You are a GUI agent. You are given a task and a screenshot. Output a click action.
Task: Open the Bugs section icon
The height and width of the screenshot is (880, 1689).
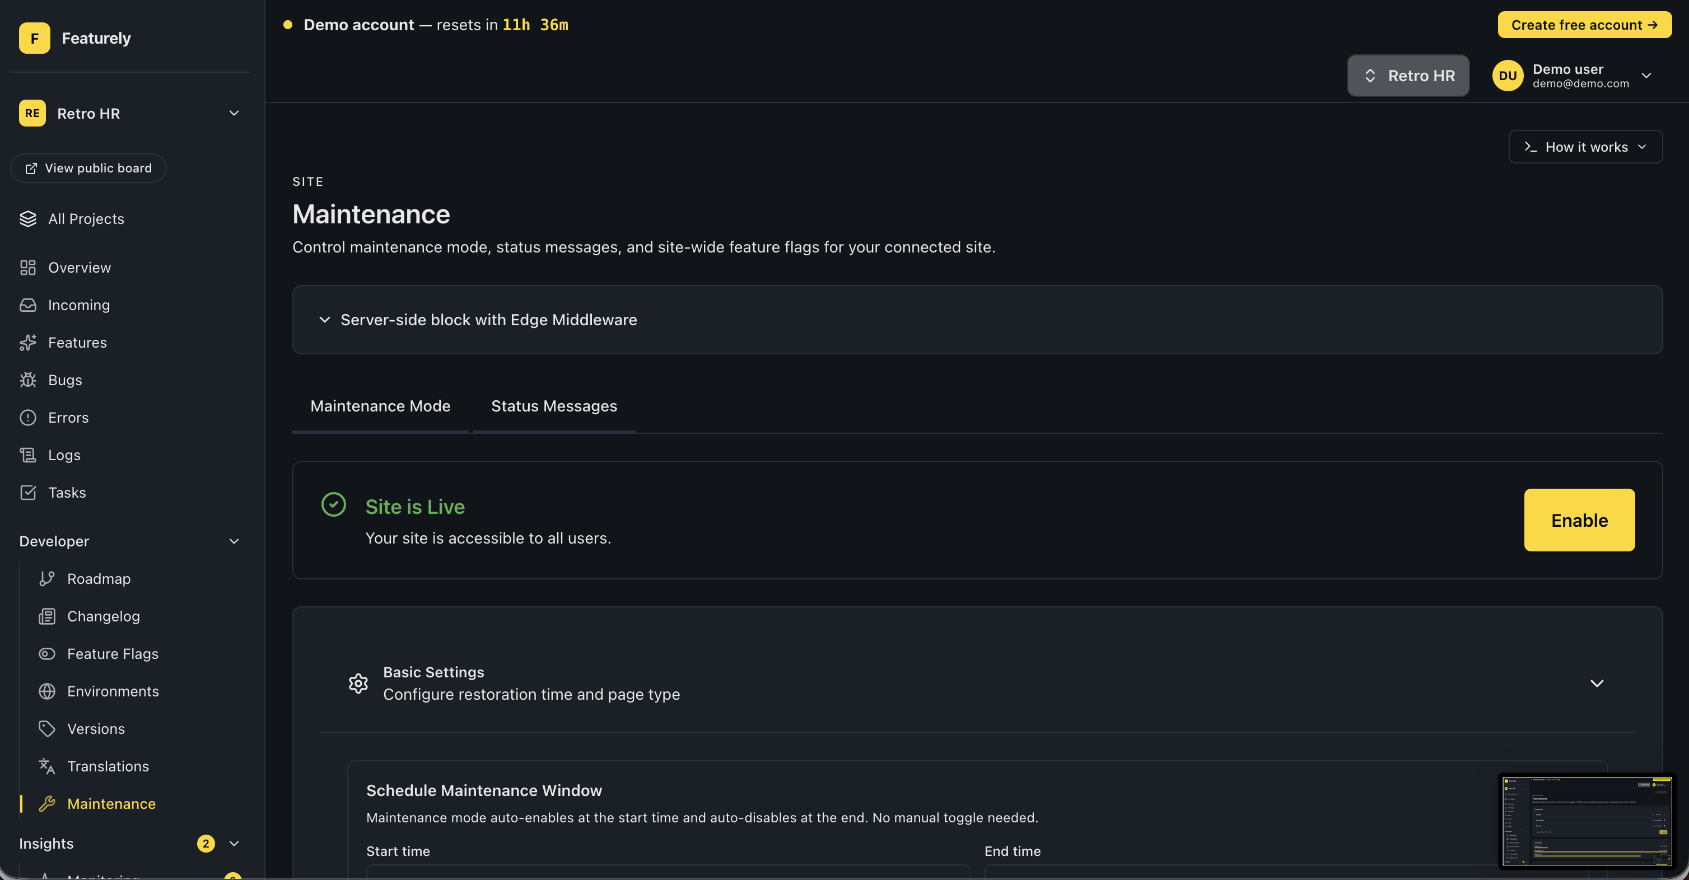click(x=27, y=380)
